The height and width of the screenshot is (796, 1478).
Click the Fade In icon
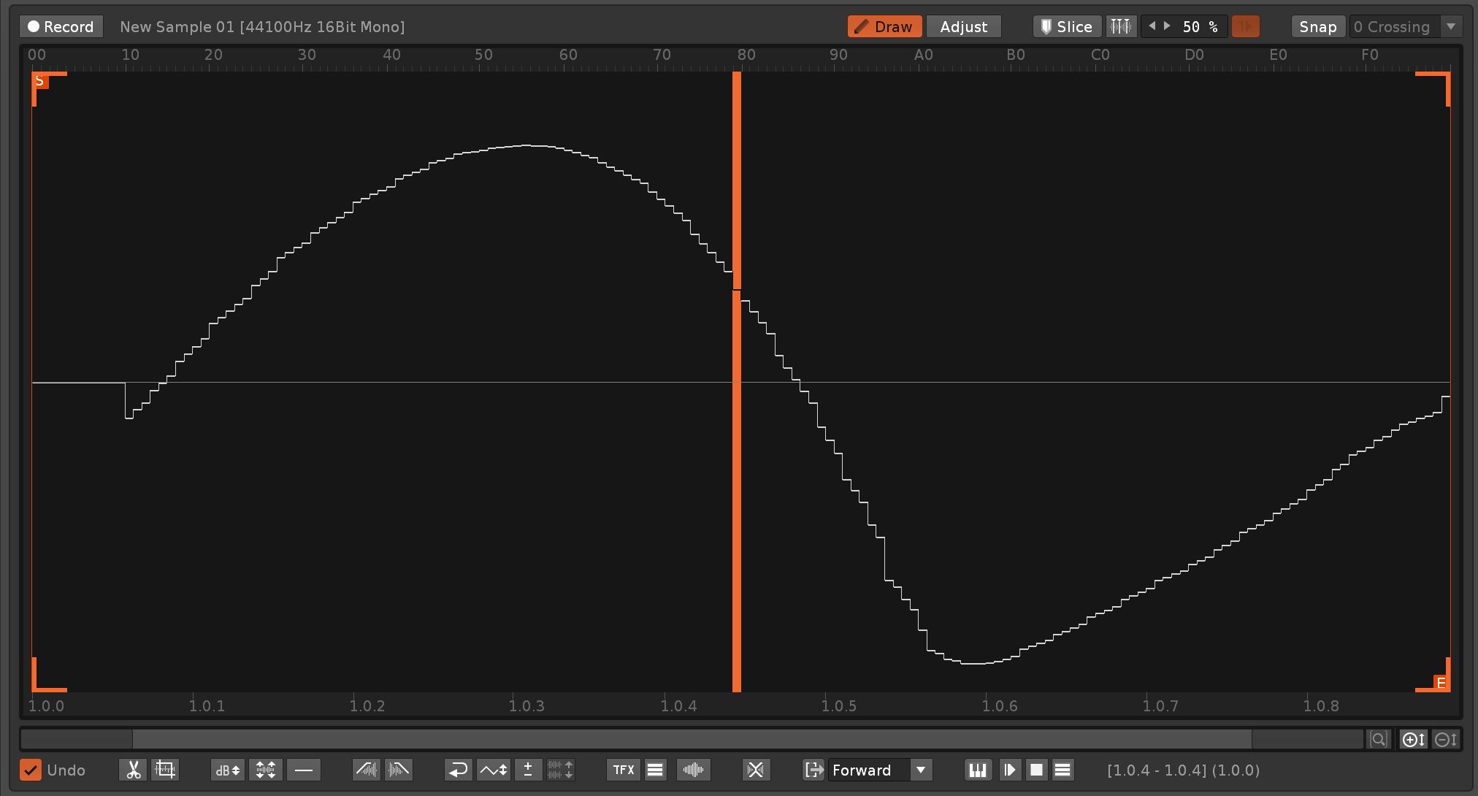[x=366, y=770]
